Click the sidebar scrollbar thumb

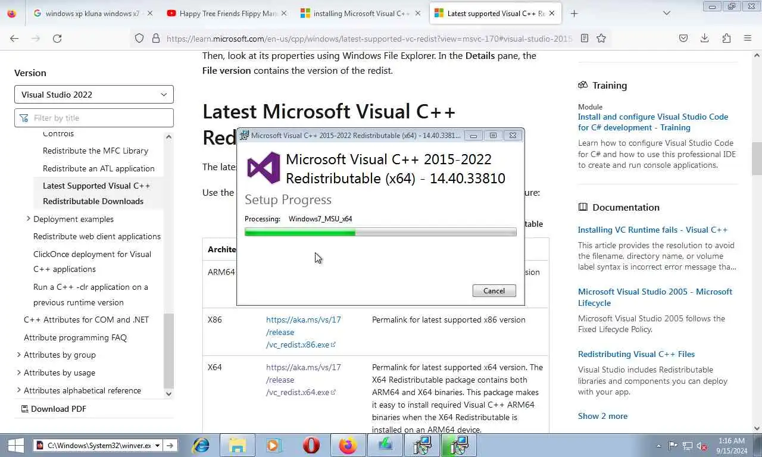[x=168, y=351]
